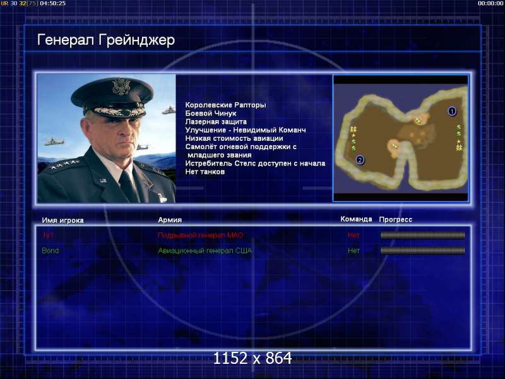505x379 pixels.
Task: Click the 'Команда' column header
Action: pyautogui.click(x=356, y=219)
